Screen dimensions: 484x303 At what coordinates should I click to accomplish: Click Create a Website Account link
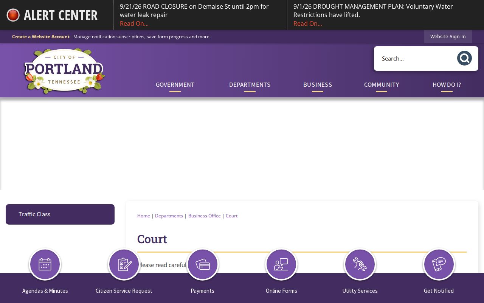click(x=41, y=37)
